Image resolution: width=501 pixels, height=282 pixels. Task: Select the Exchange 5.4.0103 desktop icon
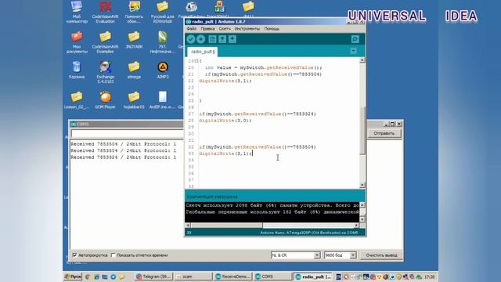(105, 72)
